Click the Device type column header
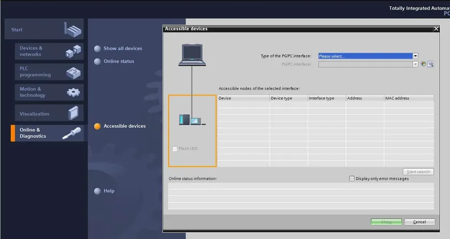Viewport: 450px width, 239px height. point(288,98)
